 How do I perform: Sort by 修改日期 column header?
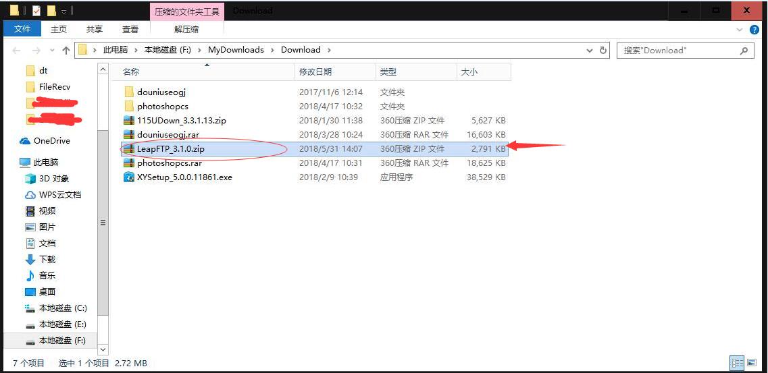pos(335,72)
